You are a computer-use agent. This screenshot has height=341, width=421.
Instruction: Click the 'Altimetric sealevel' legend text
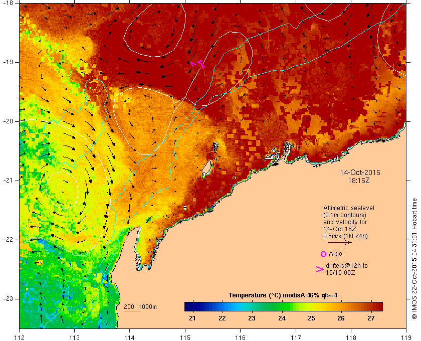349,208
